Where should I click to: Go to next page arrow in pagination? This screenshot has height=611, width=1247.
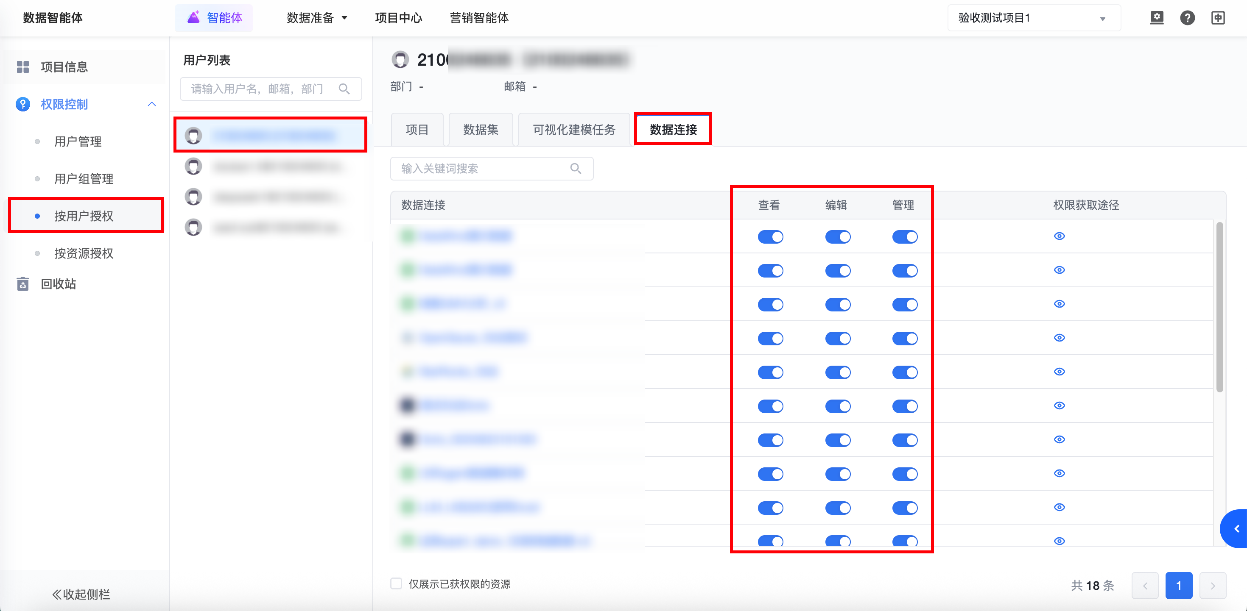coord(1213,586)
